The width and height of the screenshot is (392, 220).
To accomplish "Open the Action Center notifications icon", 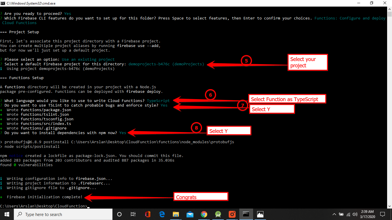I will click(x=383, y=214).
